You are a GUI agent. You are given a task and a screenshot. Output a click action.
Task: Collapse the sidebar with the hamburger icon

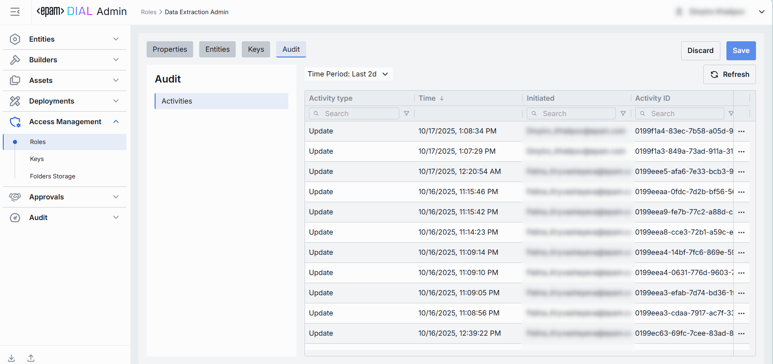(x=15, y=12)
